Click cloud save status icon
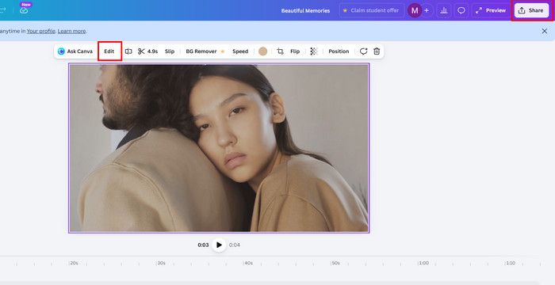The image size is (555, 285). (24, 10)
